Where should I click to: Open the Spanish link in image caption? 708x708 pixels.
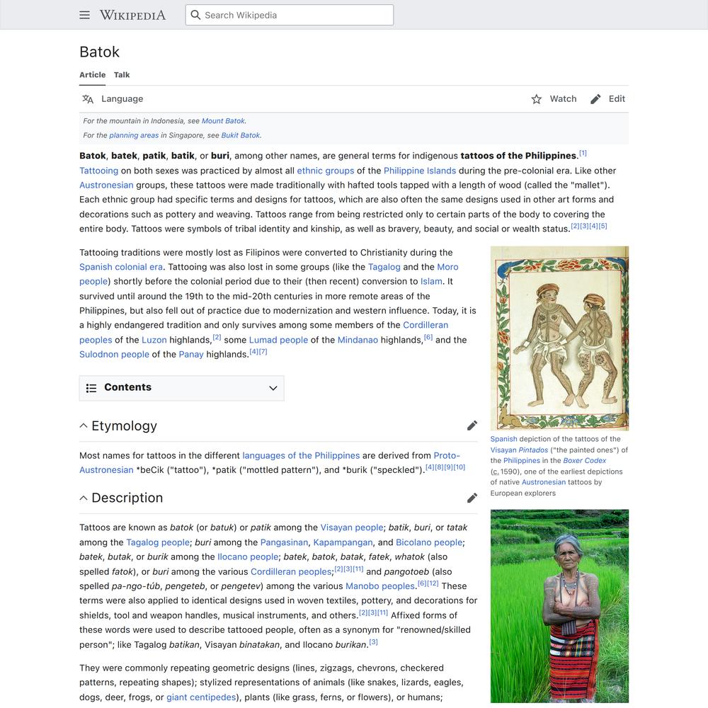(x=504, y=439)
